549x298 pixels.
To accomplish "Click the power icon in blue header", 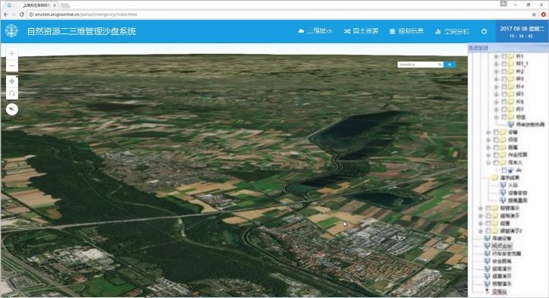I will (484, 31).
